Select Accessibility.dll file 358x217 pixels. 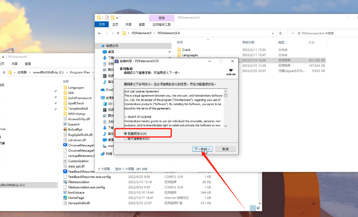tap(79, 119)
